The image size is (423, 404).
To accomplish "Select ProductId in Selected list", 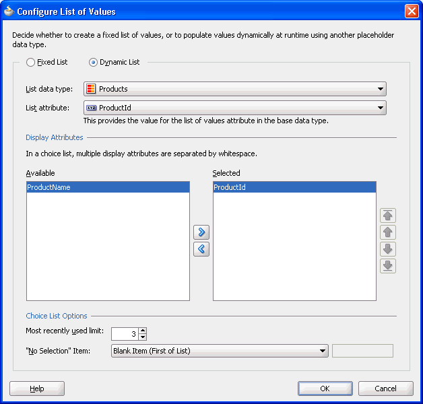I will point(294,187).
